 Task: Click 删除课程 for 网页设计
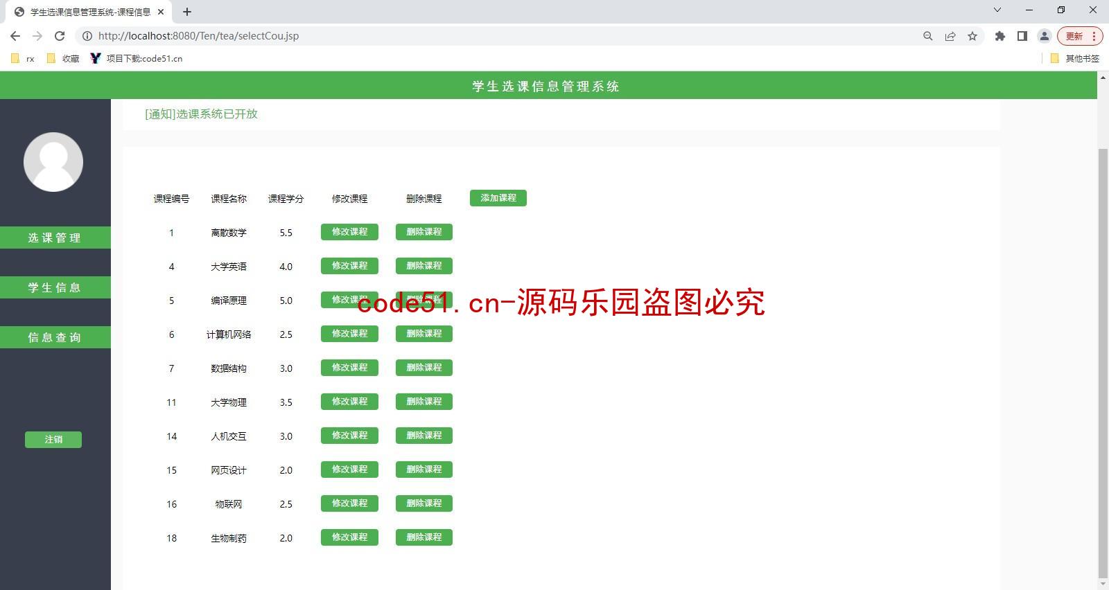[424, 470]
